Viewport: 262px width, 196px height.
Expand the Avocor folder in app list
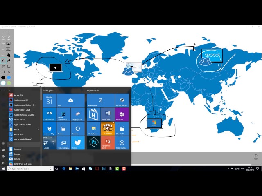(x=24, y=129)
